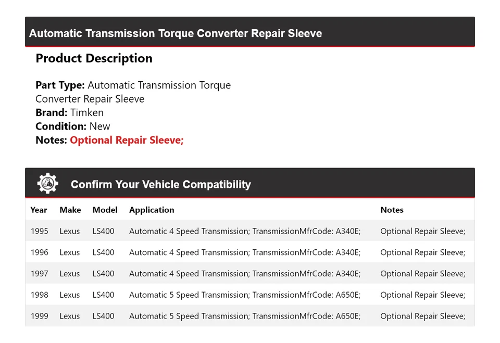The image size is (500, 343).
Task: Click the 1998 row A650E application text
Action: pyautogui.click(x=245, y=295)
